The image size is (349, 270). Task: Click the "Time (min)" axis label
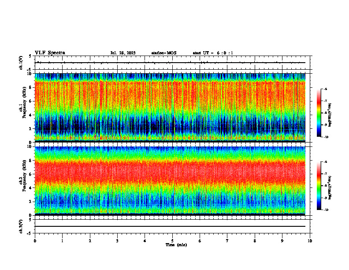point(176,245)
